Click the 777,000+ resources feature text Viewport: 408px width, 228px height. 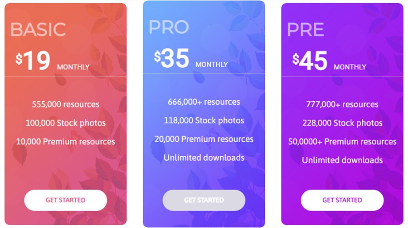(x=342, y=104)
